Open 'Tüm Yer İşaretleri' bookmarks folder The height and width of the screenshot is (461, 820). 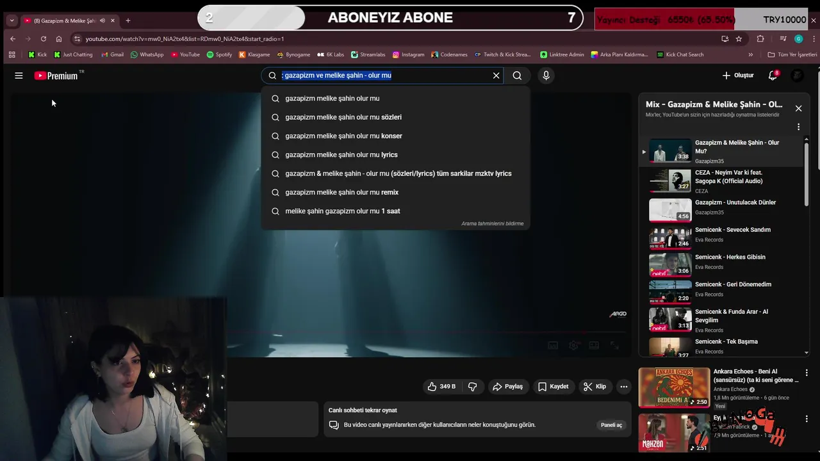[792, 54]
